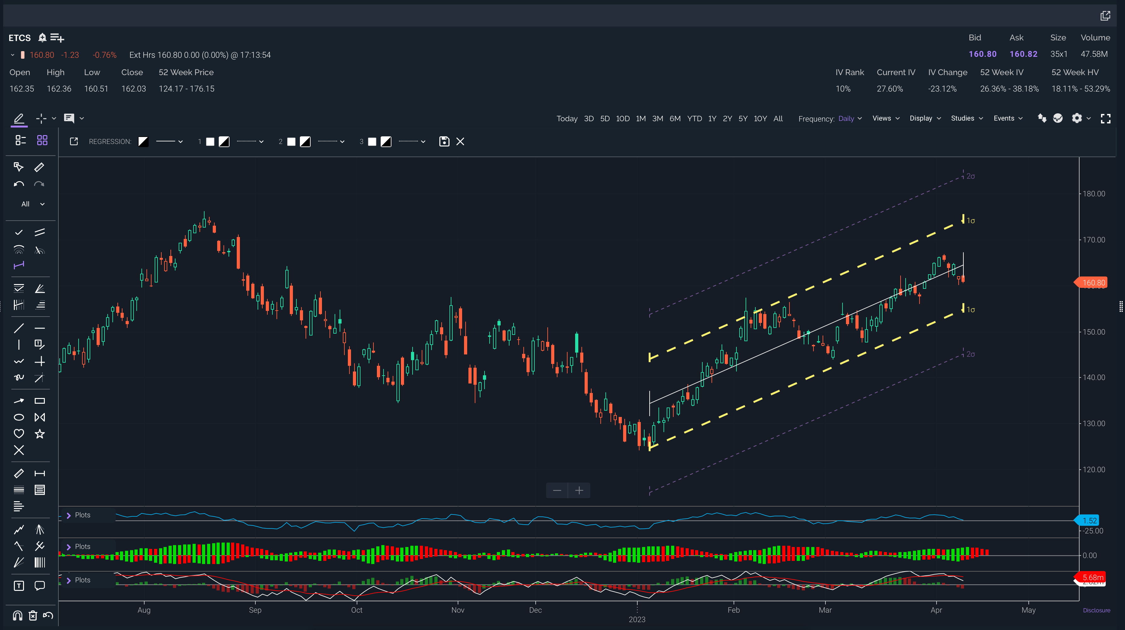The height and width of the screenshot is (630, 1125).
Task: Click the regression line color swatch
Action: pyautogui.click(x=143, y=141)
